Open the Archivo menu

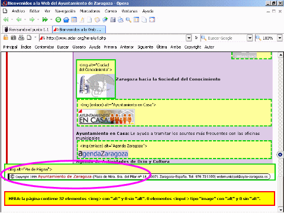(18, 11)
